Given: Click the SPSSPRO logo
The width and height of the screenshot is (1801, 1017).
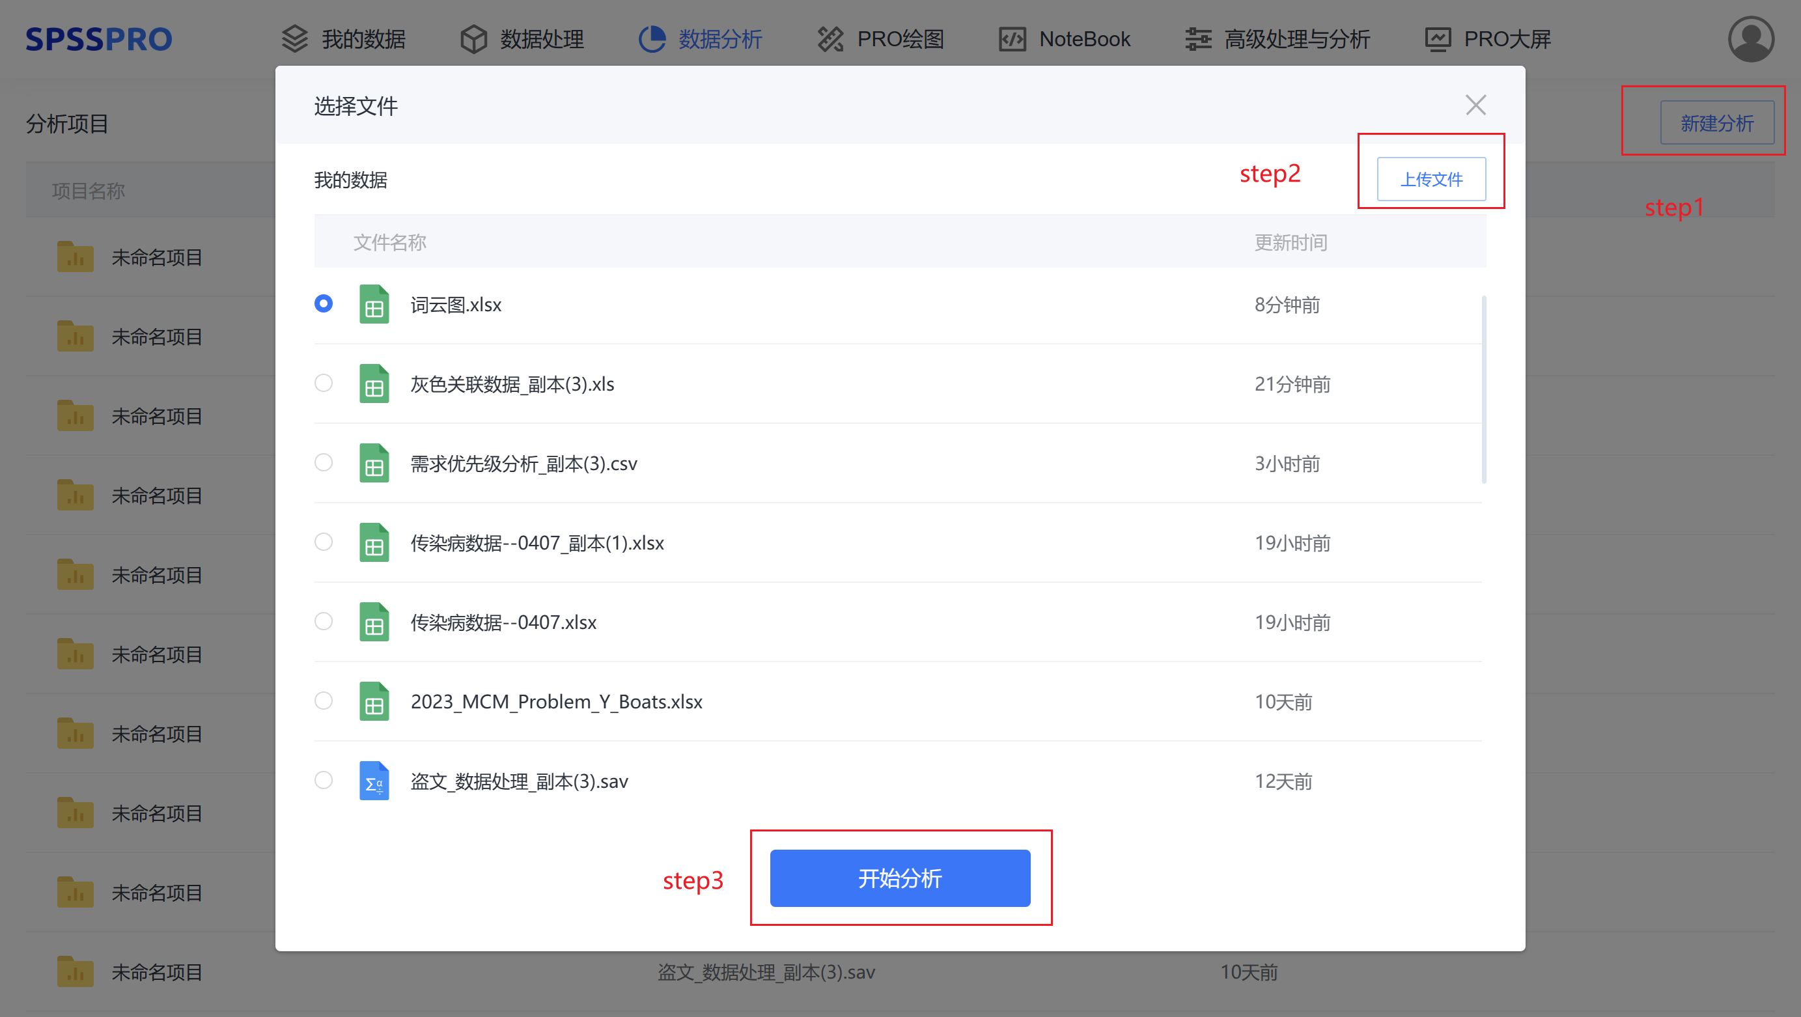Looking at the screenshot, I should click(98, 39).
